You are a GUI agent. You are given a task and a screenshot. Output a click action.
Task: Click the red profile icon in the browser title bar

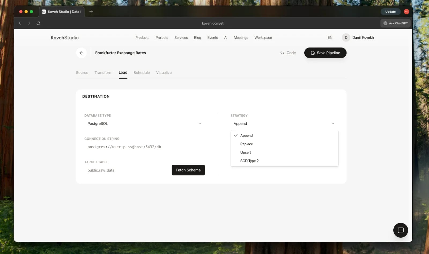coord(406,12)
